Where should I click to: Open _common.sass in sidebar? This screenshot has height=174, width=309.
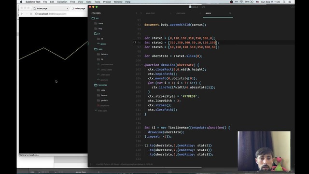pyautogui.click(x=107, y=64)
